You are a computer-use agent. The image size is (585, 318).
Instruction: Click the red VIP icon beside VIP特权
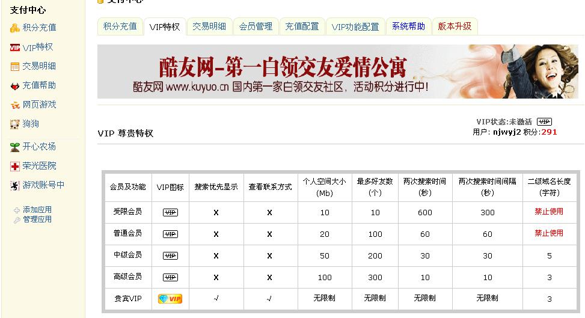pos(15,47)
